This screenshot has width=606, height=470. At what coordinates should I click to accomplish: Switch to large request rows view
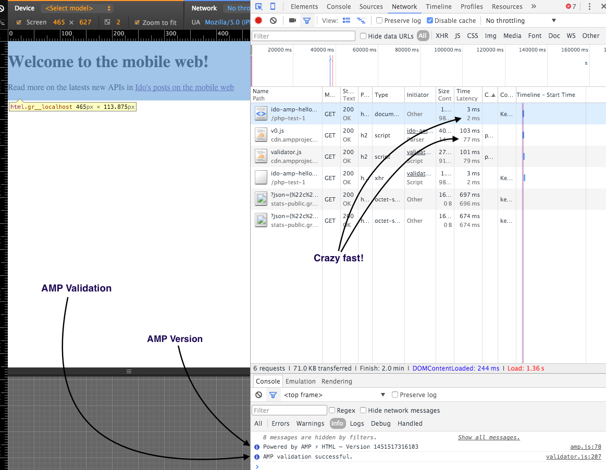click(x=347, y=21)
